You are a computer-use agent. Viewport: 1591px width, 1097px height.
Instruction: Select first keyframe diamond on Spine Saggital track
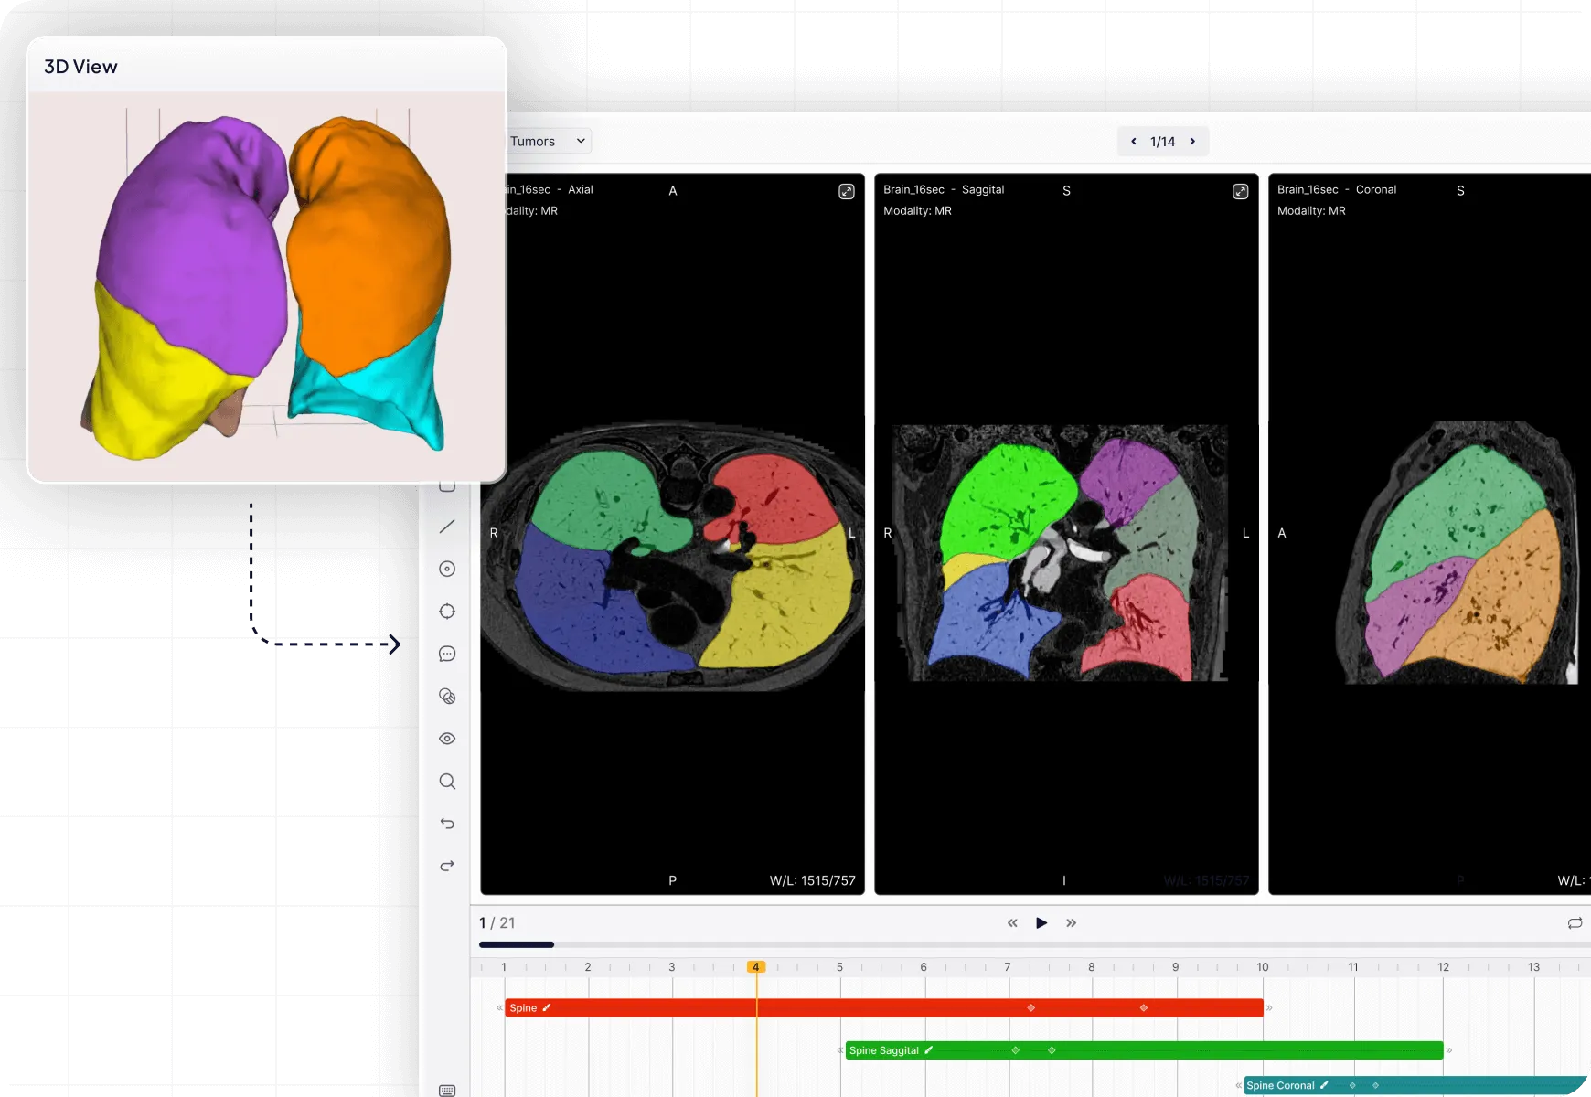coord(1016,1050)
